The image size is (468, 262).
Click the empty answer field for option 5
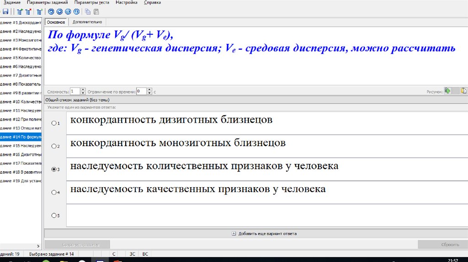click(x=267, y=215)
